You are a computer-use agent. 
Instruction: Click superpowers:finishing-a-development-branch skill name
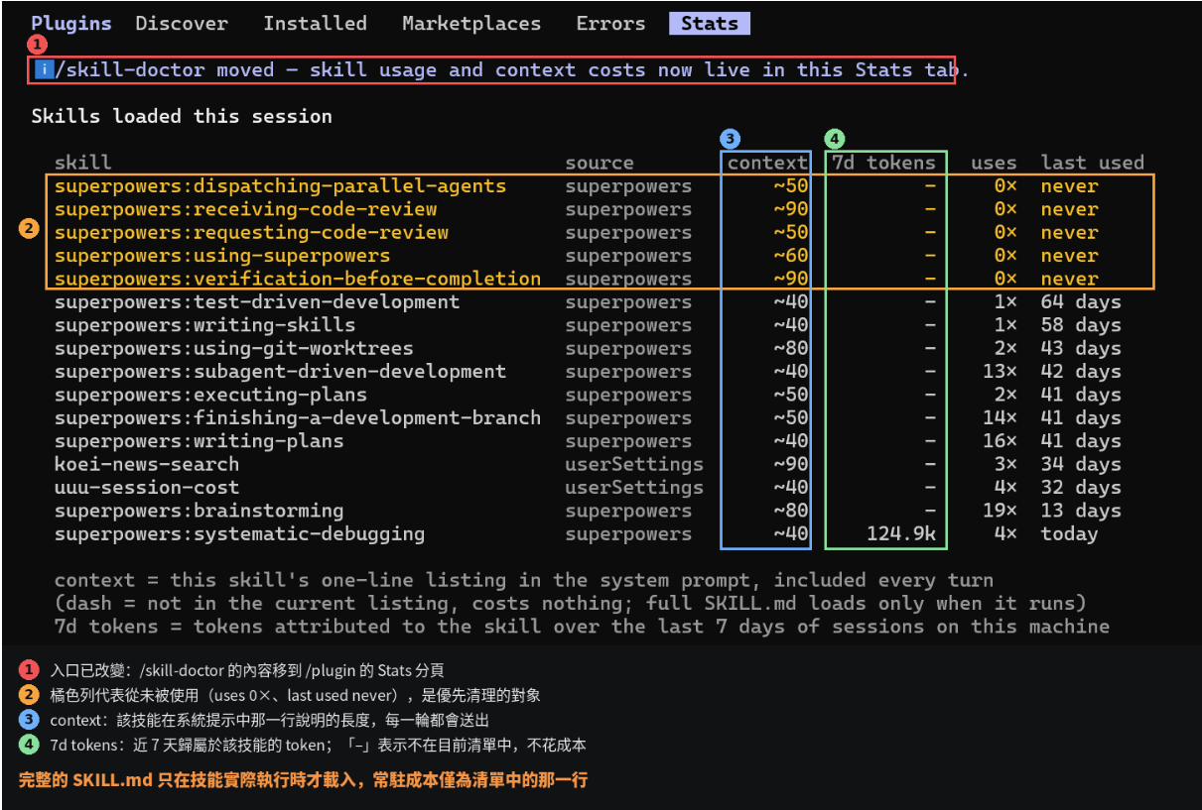pyautogui.click(x=298, y=418)
